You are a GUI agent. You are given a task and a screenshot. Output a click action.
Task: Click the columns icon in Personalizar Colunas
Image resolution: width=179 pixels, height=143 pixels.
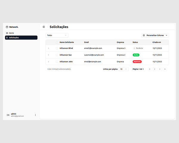(144, 35)
